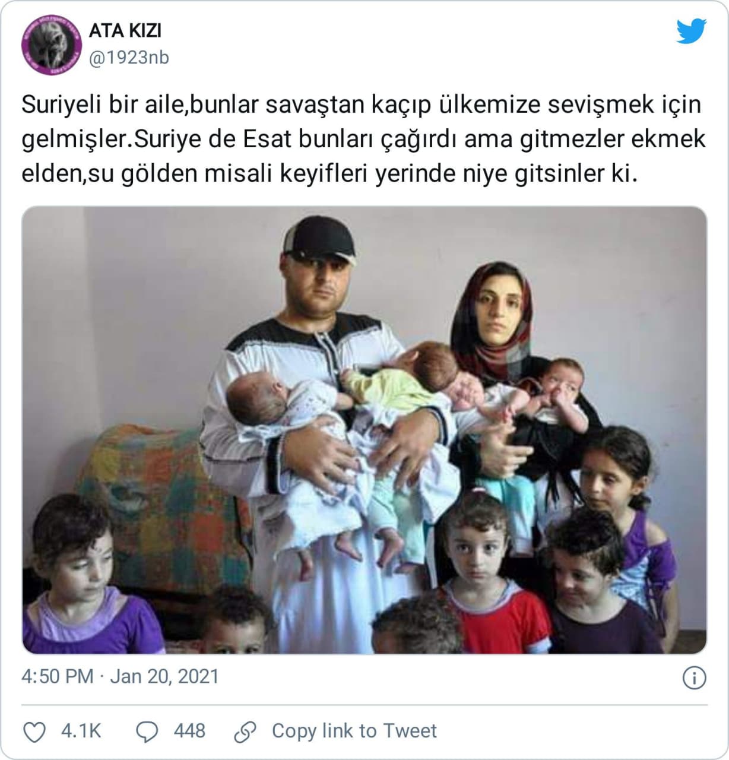Click tweet line starting 'elden,su gölden'
This screenshot has height=760, width=729.
tap(329, 175)
